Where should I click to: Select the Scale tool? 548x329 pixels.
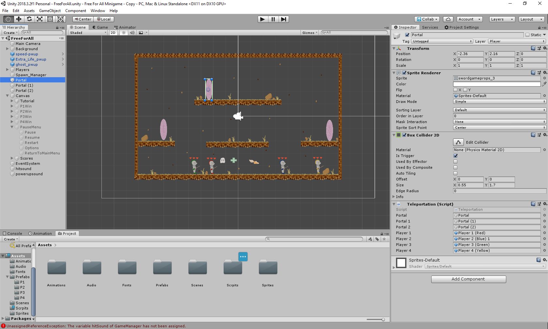point(39,19)
